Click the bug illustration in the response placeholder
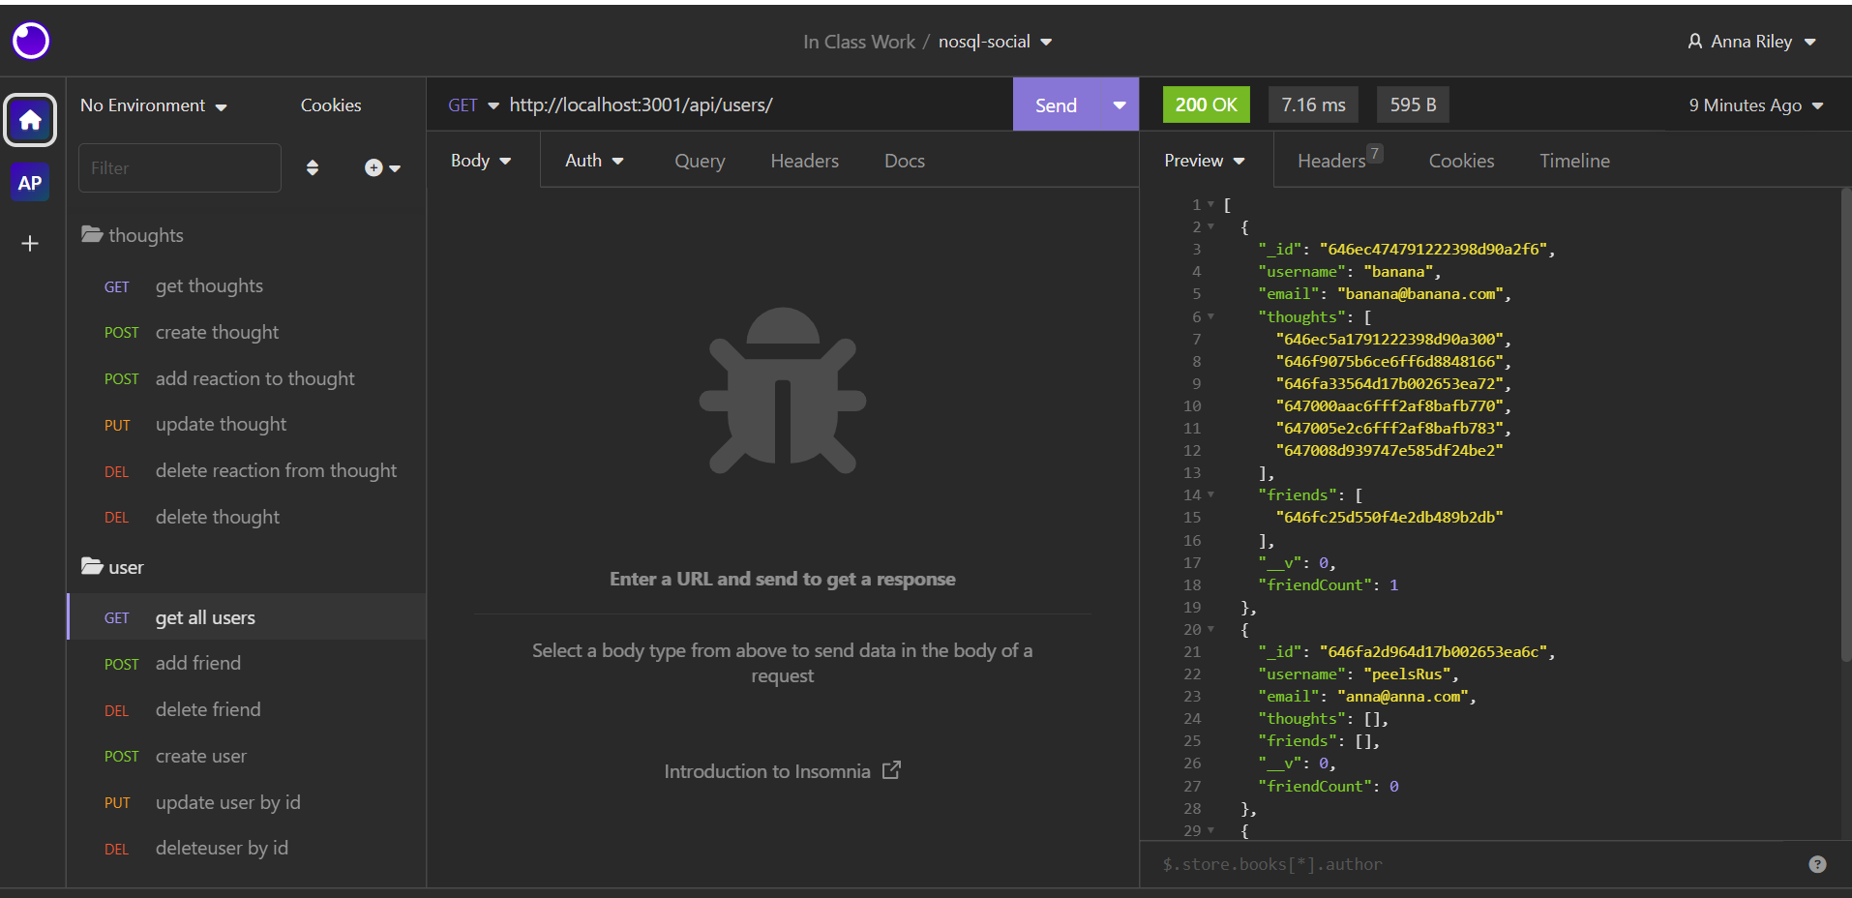Viewport: 1852px width, 898px height. [x=782, y=392]
